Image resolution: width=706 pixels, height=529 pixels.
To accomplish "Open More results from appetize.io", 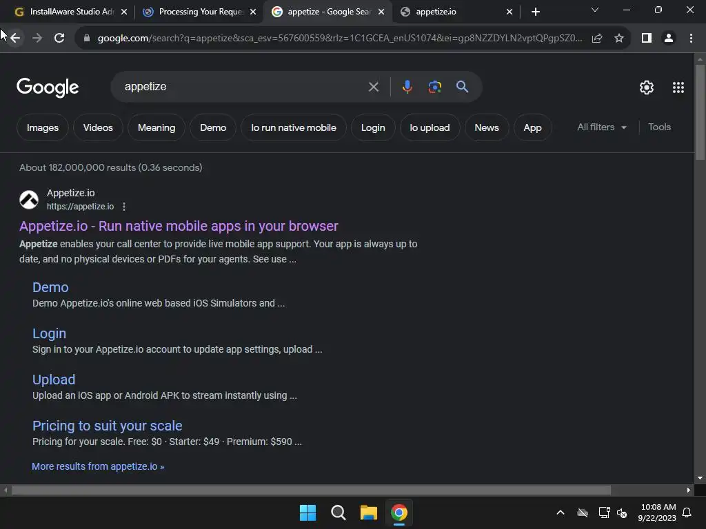I will pyautogui.click(x=98, y=466).
